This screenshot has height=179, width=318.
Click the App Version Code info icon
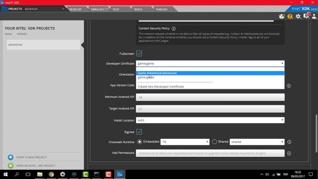(x=289, y=86)
